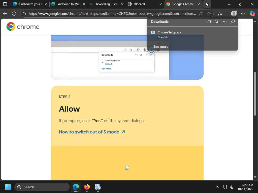Refresh the current page

click(14, 14)
